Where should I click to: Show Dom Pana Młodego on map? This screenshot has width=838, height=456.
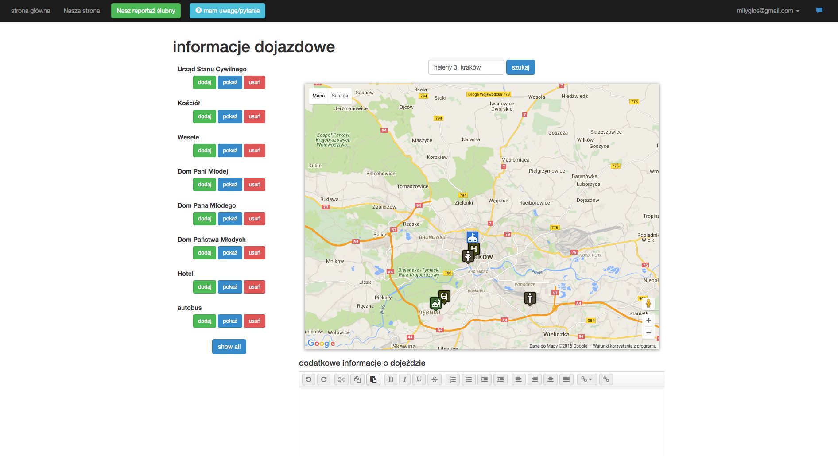click(x=230, y=219)
